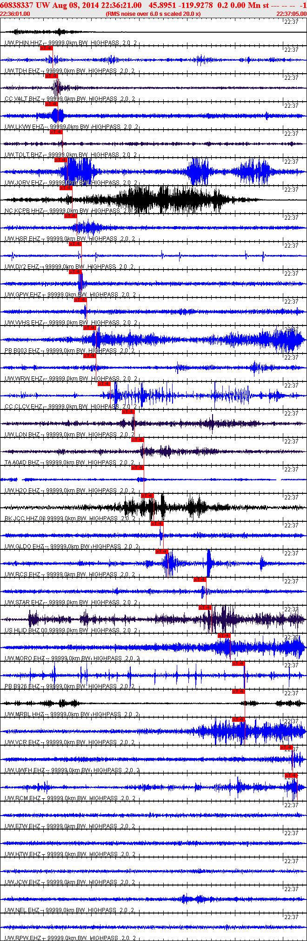Viewport: 307px width, 941px height.
Task: Click the RMS noise scaling note
Action: (153, 14)
